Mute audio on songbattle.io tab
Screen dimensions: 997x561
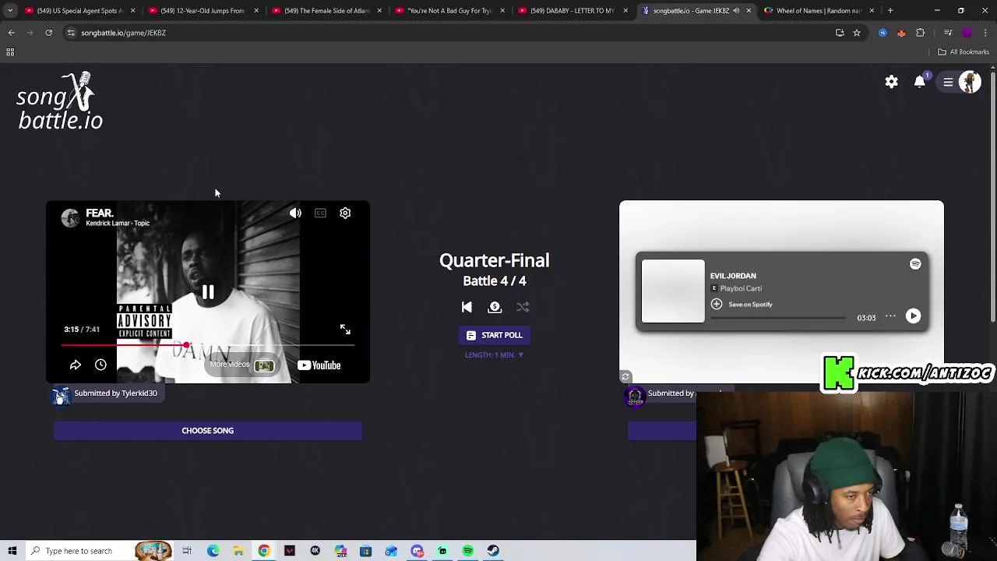736,11
